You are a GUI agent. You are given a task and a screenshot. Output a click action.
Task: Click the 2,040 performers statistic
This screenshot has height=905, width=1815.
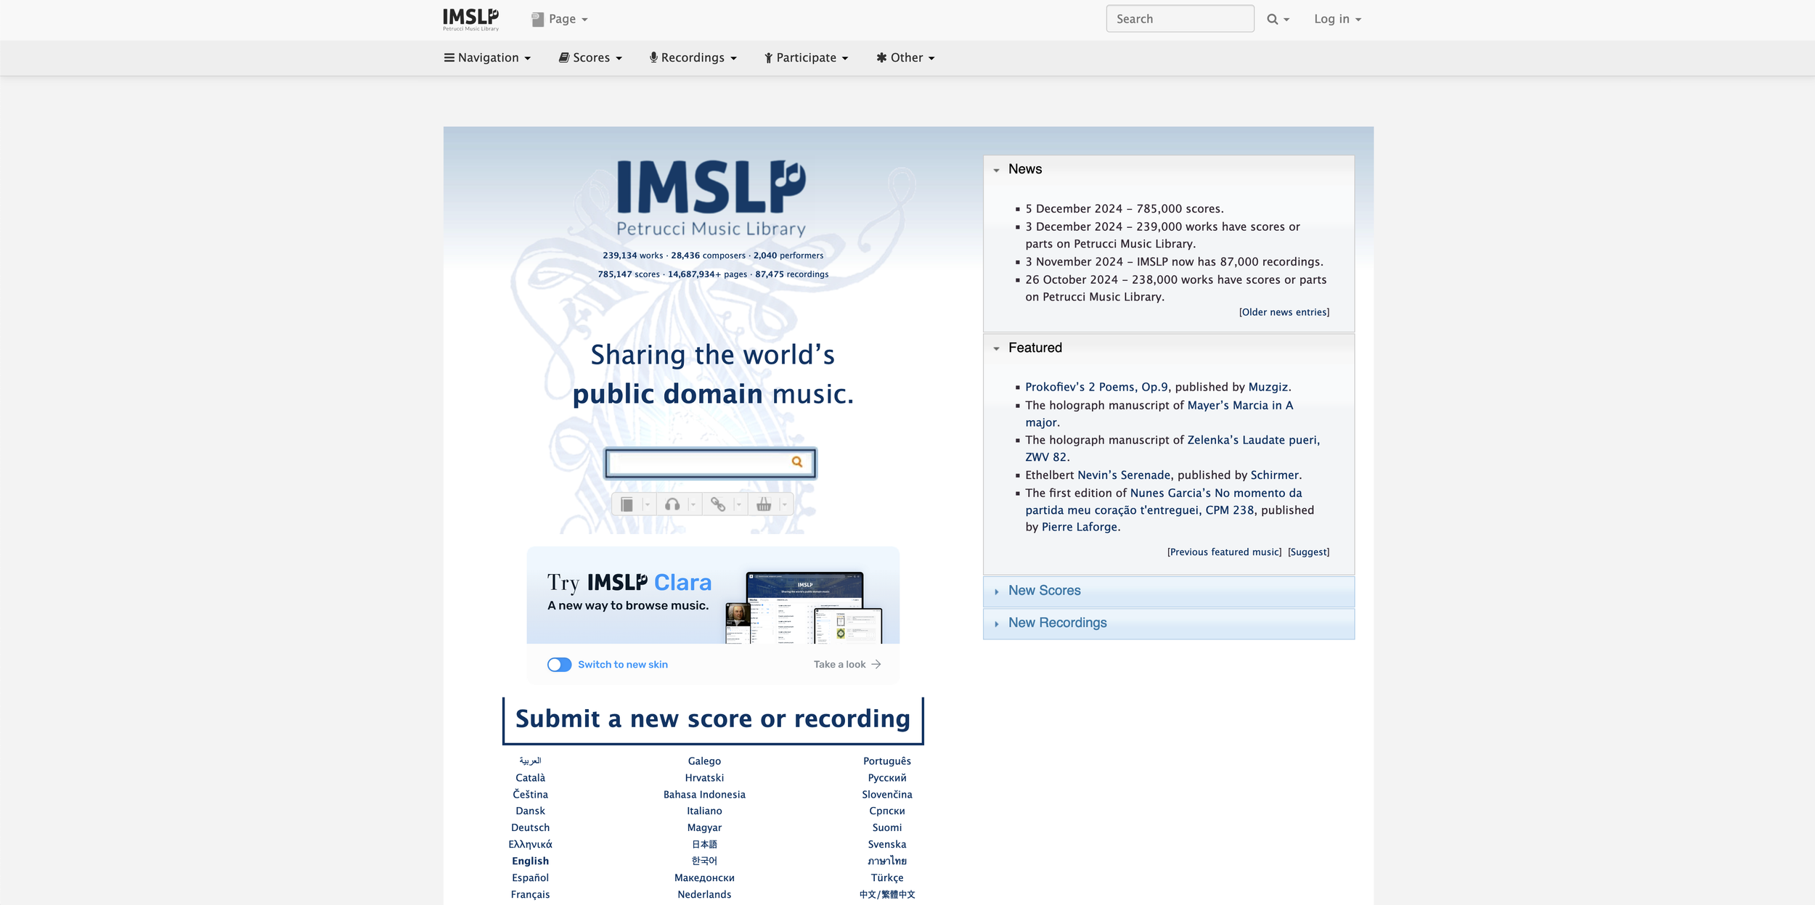tap(788, 255)
